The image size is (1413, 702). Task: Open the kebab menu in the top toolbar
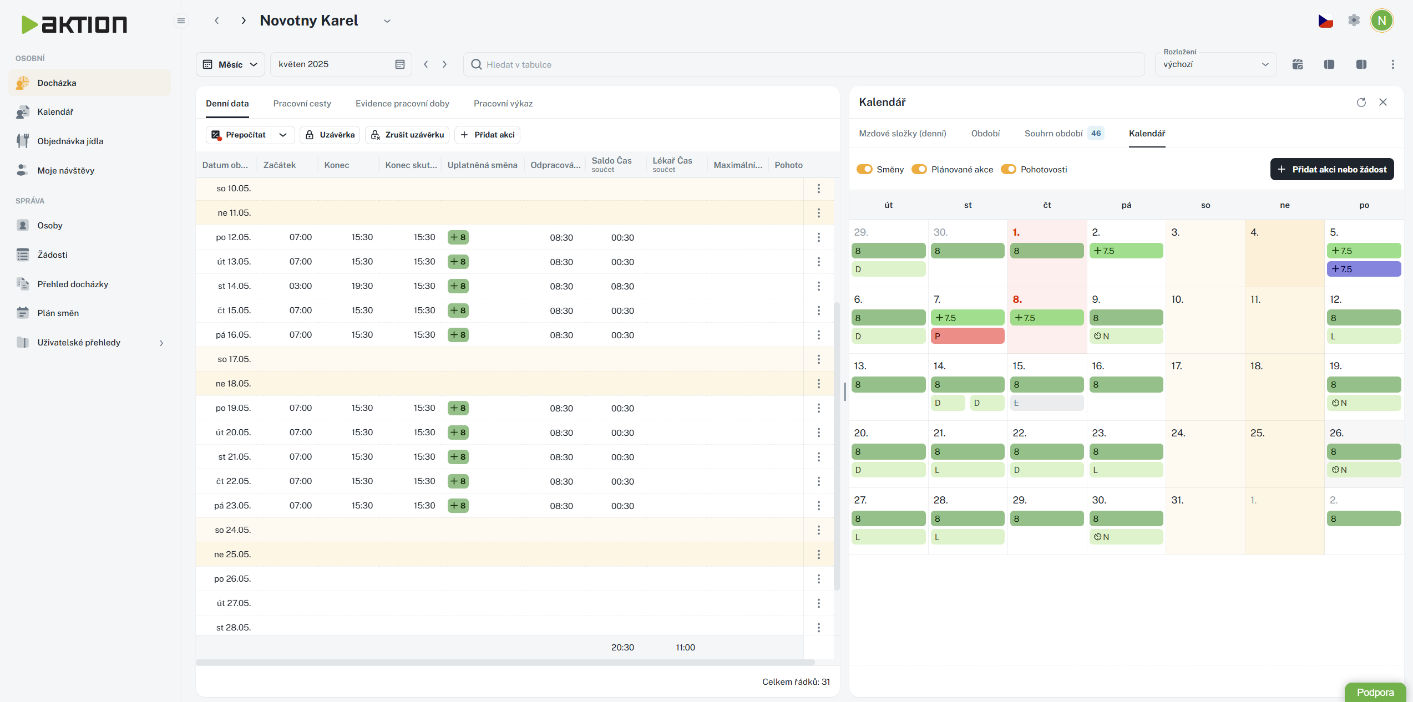point(1392,64)
